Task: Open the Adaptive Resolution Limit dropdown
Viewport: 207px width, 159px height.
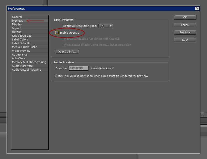Action: tap(106, 26)
